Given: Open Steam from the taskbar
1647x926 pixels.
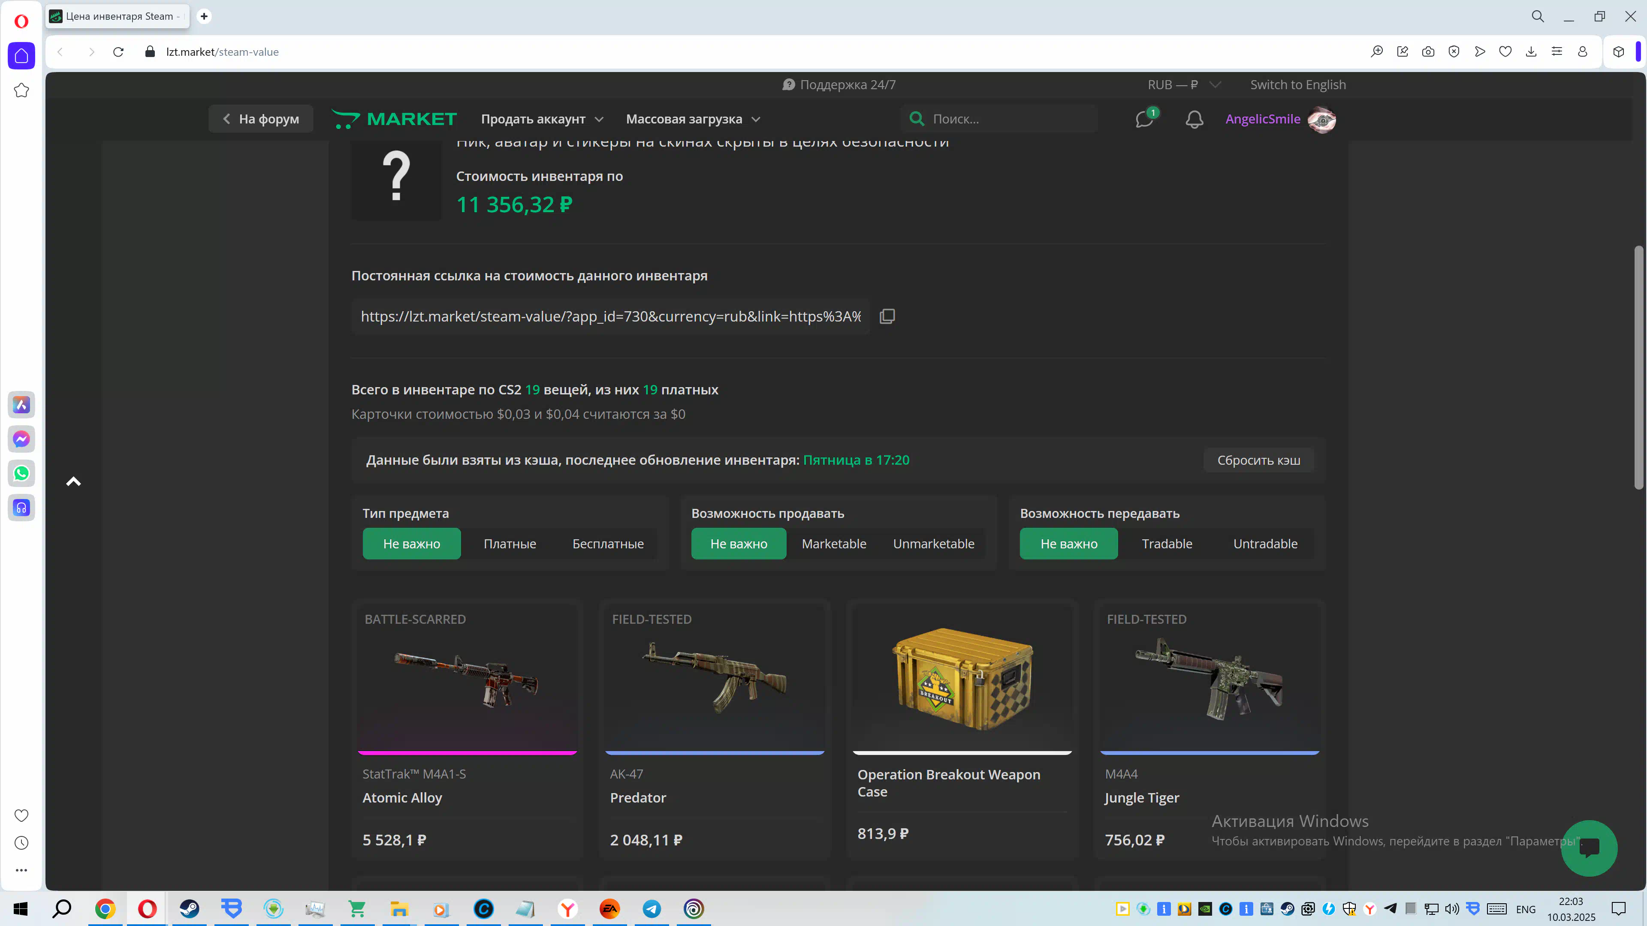Looking at the screenshot, I should [189, 908].
